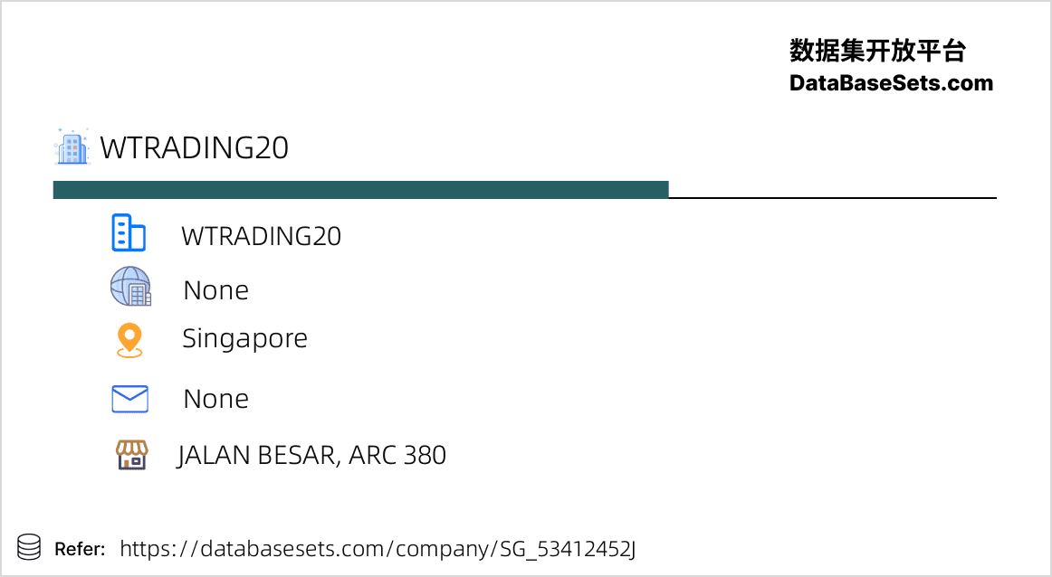Click the blue envelope email icon

coord(129,399)
